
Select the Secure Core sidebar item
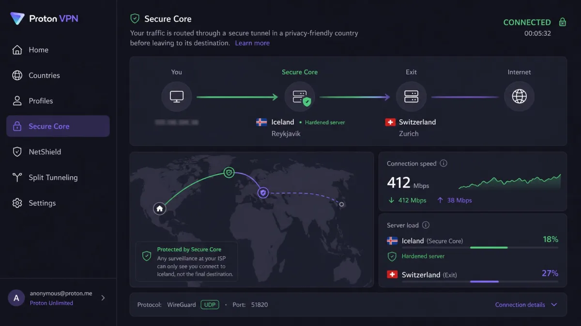58,126
